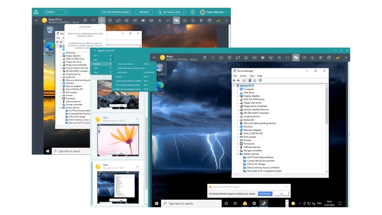Click the Add Device icon in Dave PC12 toolbar
The width and height of the screenshot is (382, 215).
tap(102, 21)
